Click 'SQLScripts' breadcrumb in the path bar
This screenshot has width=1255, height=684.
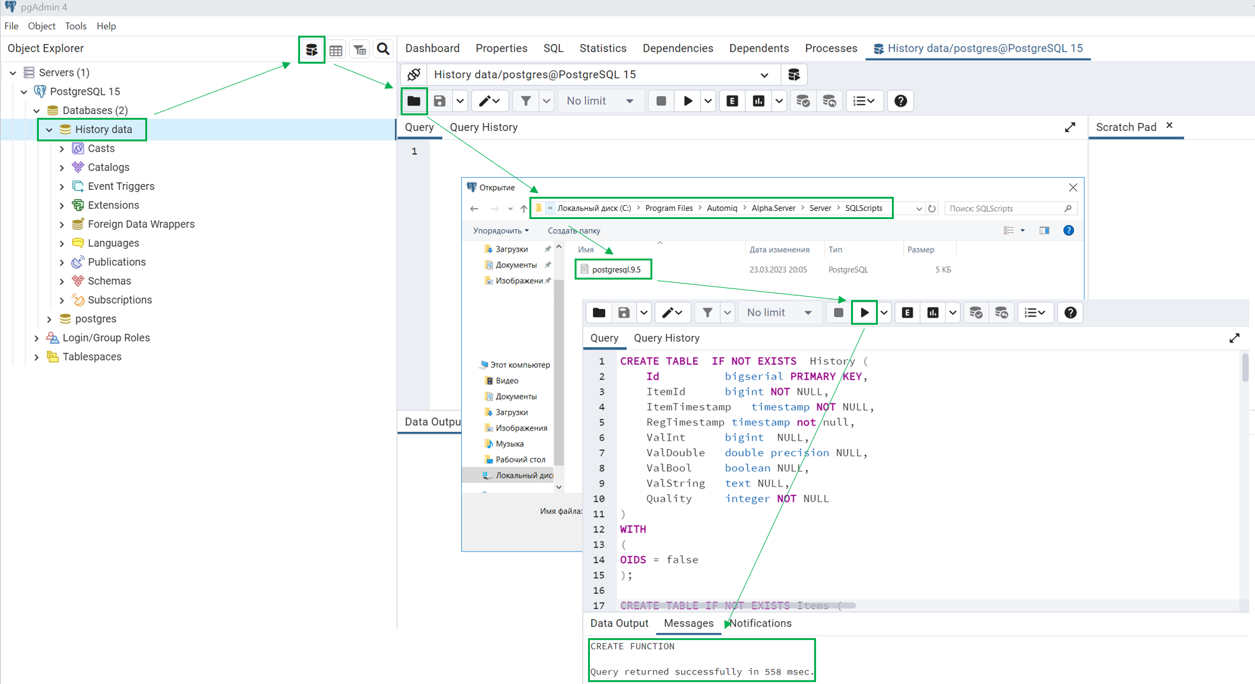coord(864,208)
